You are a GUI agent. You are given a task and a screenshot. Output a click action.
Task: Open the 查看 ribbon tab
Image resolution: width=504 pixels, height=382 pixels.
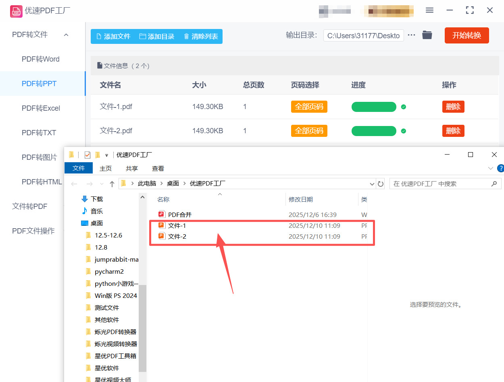pyautogui.click(x=158, y=168)
